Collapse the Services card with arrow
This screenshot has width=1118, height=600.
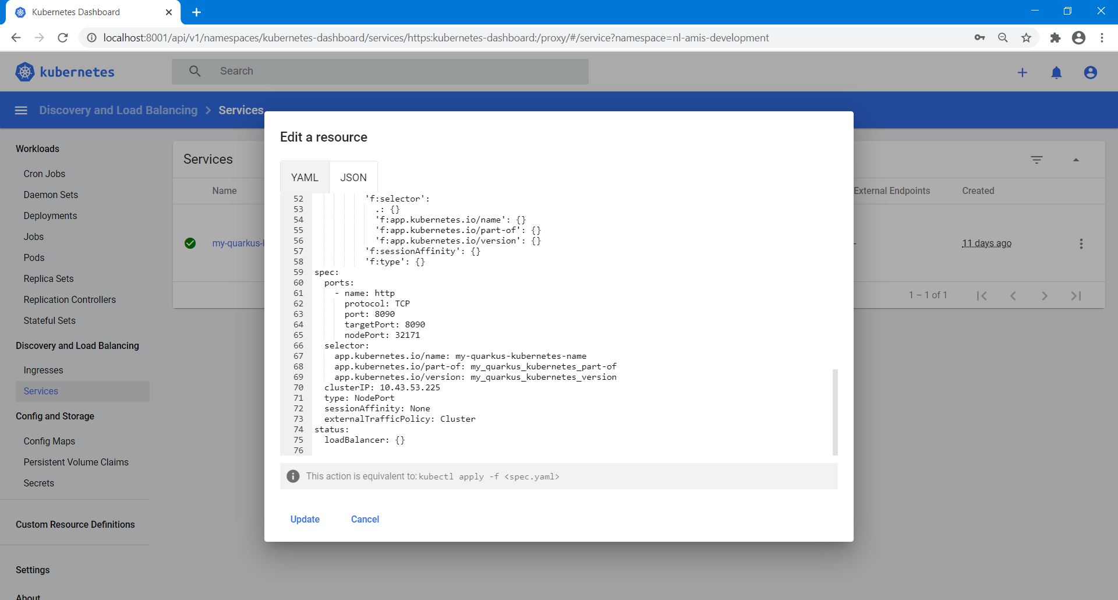(x=1075, y=160)
